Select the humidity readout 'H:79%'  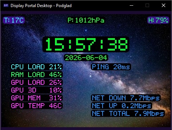(x=158, y=20)
